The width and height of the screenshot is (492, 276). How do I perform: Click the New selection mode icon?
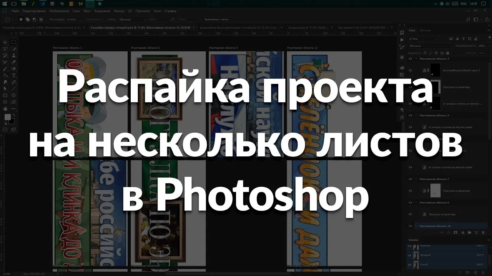pyautogui.click(x=21, y=19)
